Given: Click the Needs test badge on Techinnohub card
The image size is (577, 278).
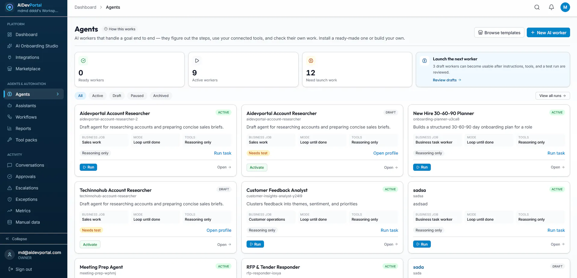Looking at the screenshot, I should pyautogui.click(x=91, y=230).
